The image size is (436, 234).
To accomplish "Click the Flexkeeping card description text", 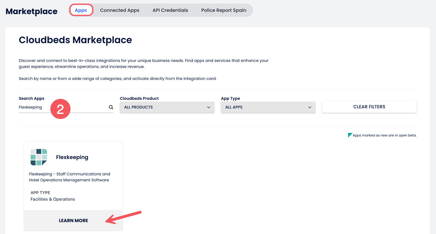I will tap(69, 177).
